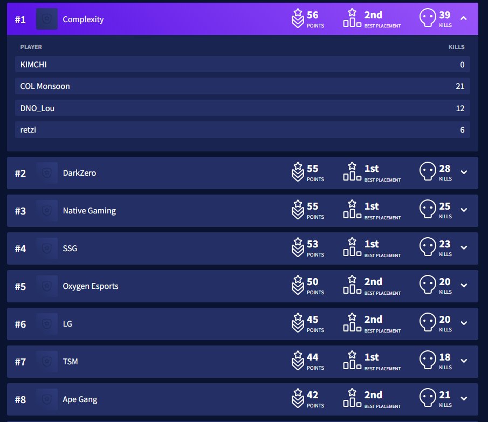Click COL Monsoon's 21 kills value
Image resolution: width=488 pixels, height=422 pixels.
(460, 86)
